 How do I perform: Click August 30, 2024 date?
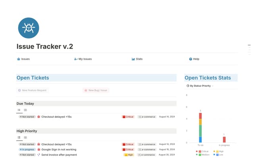[x=167, y=155]
